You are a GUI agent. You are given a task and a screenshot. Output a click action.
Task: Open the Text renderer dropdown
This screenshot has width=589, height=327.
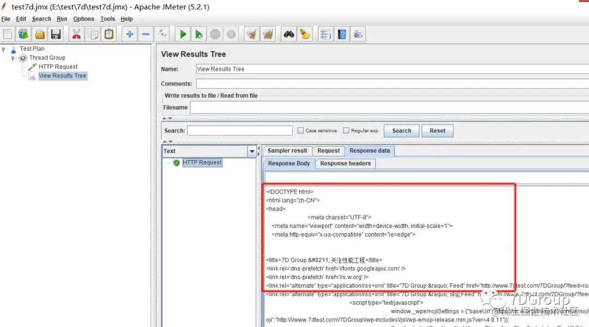[251, 151]
